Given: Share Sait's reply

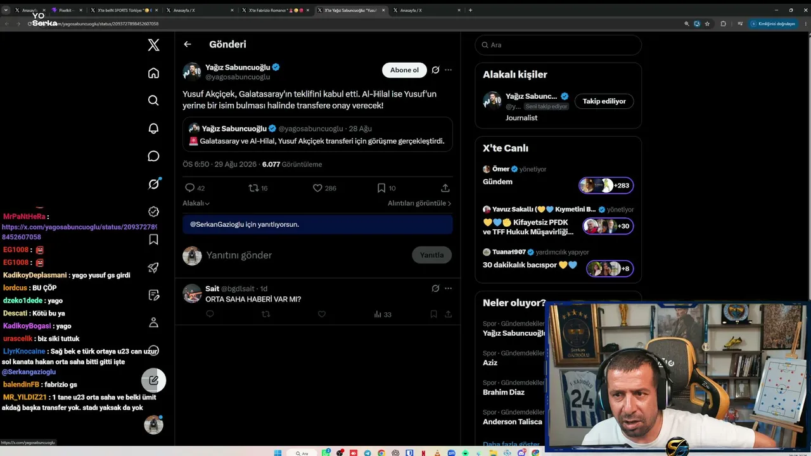Looking at the screenshot, I should (x=448, y=314).
